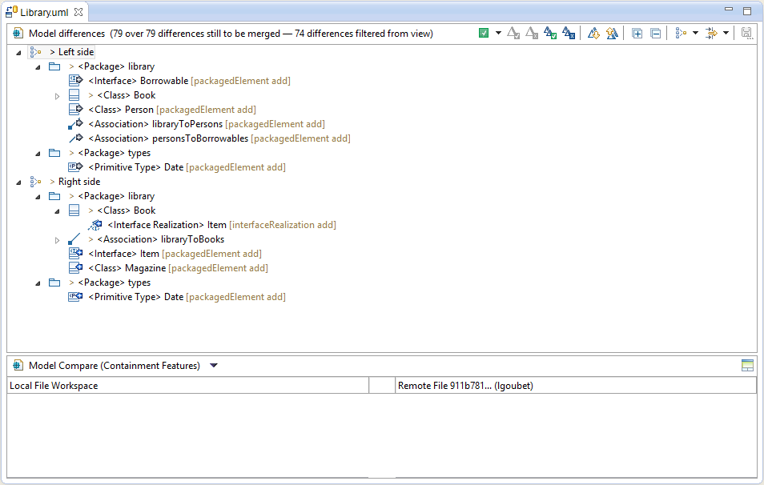Select Interface Borrowable tree entry

139,81
